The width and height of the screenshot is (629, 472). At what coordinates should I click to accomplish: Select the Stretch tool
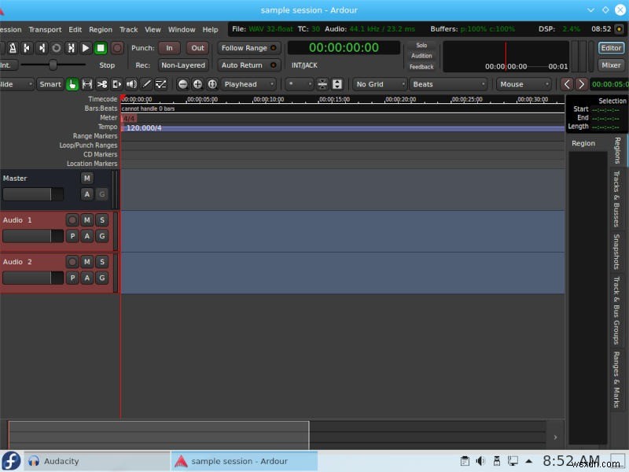pyautogui.click(x=116, y=84)
